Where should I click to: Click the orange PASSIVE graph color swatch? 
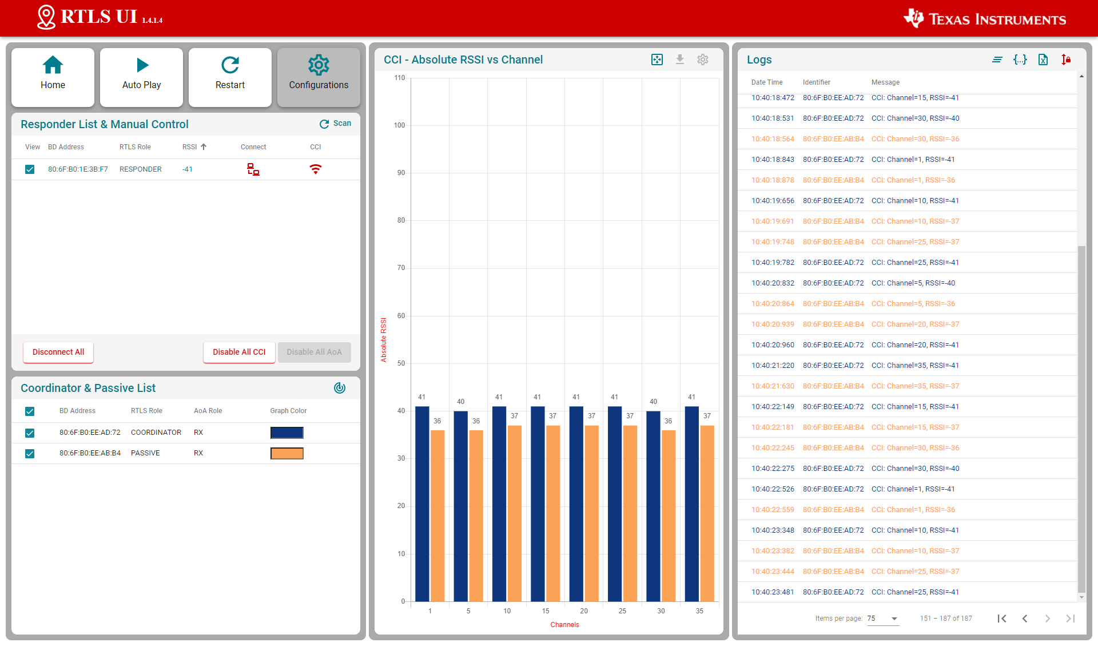tap(287, 454)
